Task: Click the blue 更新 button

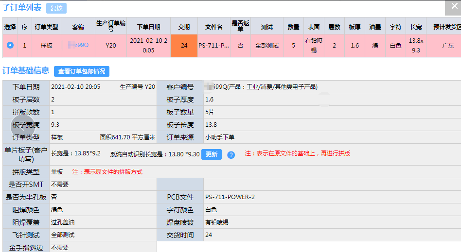Action: (212, 154)
